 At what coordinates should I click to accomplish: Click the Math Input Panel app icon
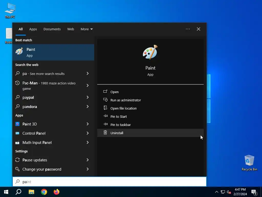pos(17,143)
